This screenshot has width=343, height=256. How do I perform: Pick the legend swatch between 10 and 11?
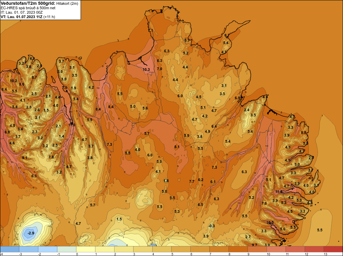coord(276,249)
